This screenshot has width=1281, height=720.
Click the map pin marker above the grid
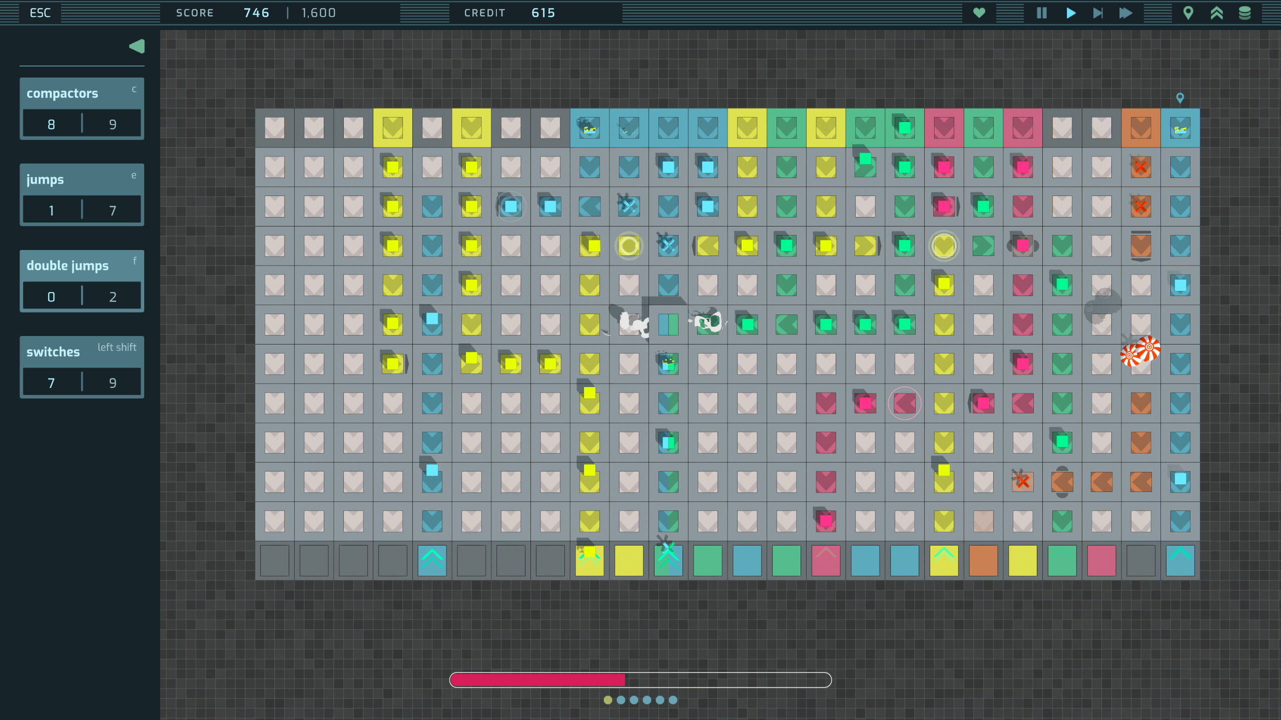(x=1180, y=98)
